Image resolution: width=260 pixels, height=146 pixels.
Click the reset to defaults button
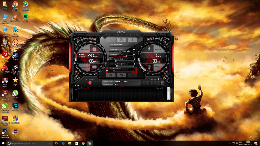click(x=121, y=75)
